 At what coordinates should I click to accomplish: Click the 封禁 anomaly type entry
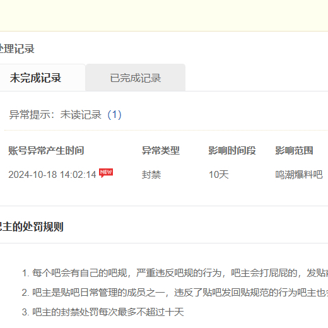(151, 175)
